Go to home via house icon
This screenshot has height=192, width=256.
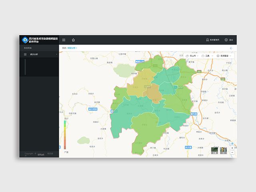point(73,40)
